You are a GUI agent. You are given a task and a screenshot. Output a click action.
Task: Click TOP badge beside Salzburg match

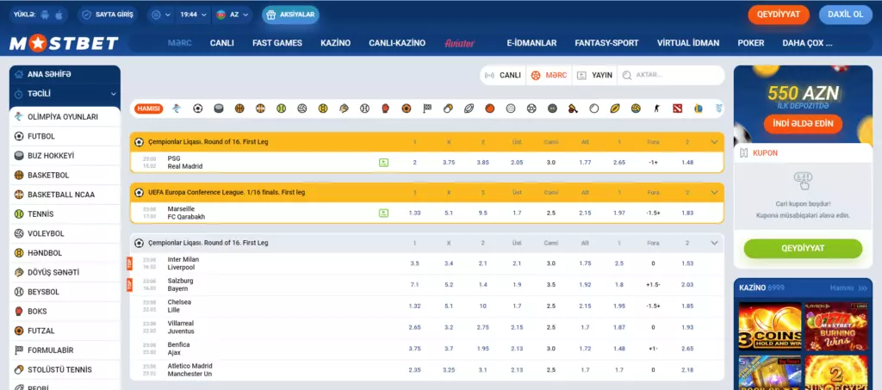coord(129,285)
